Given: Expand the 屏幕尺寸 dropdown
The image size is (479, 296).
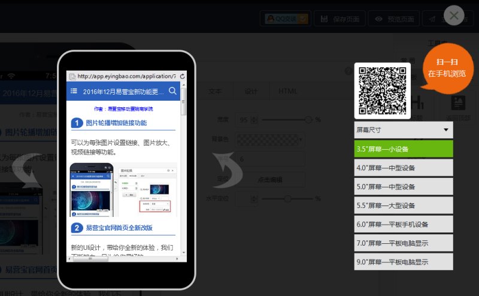Looking at the screenshot, I should (403, 129).
